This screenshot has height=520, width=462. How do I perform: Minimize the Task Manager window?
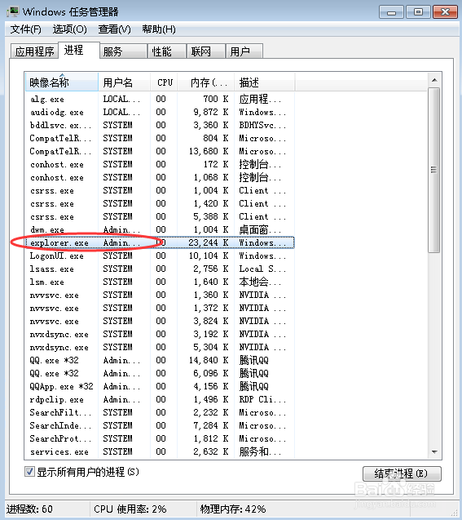[391, 12]
